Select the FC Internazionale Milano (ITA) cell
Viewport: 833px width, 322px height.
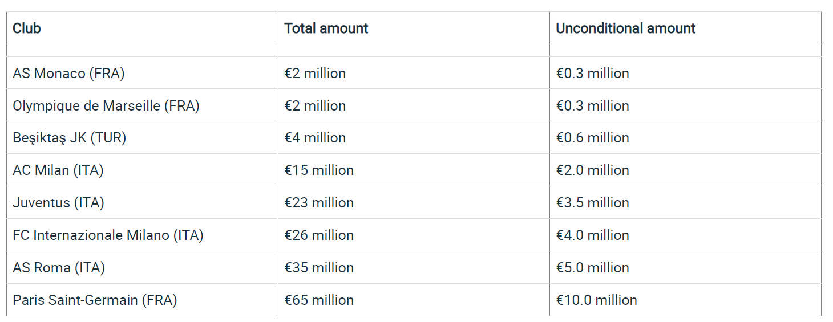click(x=142, y=235)
